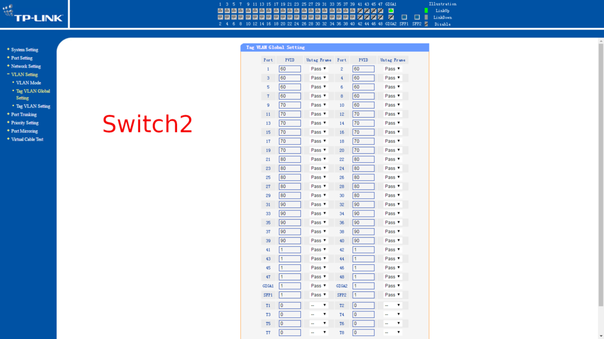Click the GIGA1 port icon
The height and width of the screenshot is (339, 604).
click(x=391, y=11)
